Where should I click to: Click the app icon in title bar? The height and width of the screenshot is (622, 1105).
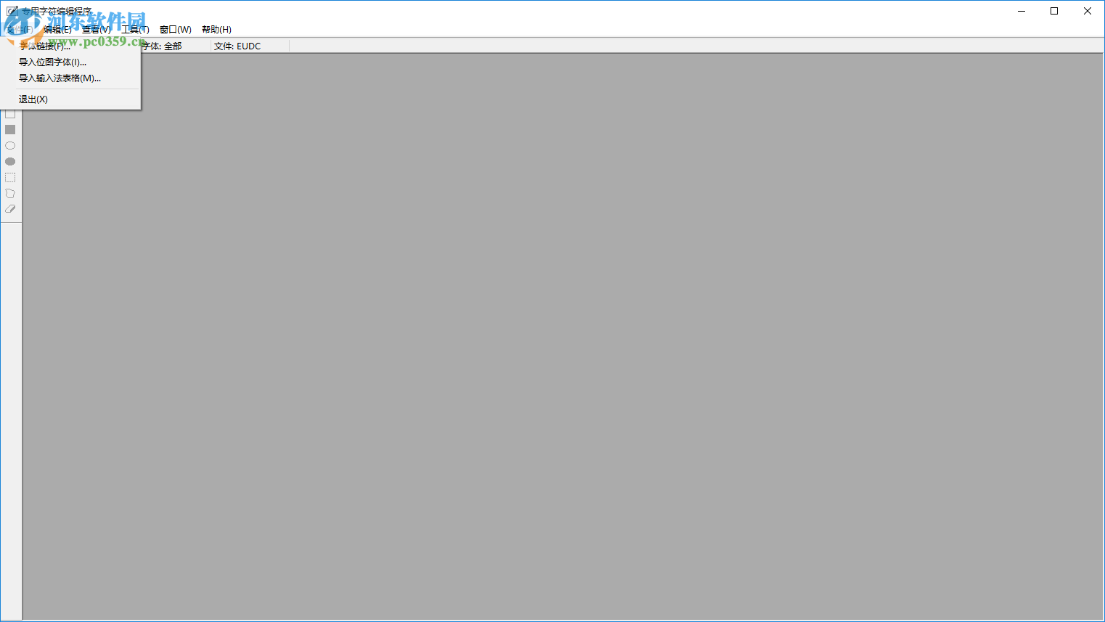12,12
